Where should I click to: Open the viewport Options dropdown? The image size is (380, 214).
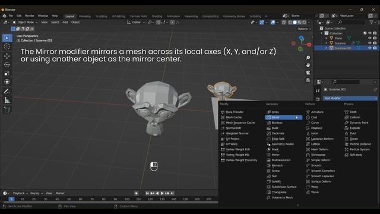click(x=304, y=29)
